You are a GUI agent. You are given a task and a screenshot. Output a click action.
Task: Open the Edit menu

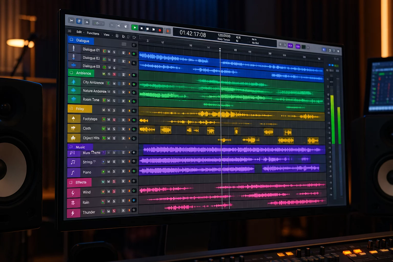click(x=79, y=32)
